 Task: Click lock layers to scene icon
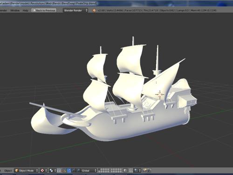[125, 171]
